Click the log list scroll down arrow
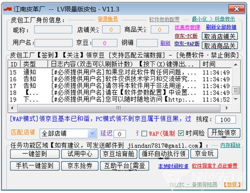The image size is (250, 193). [235, 99]
